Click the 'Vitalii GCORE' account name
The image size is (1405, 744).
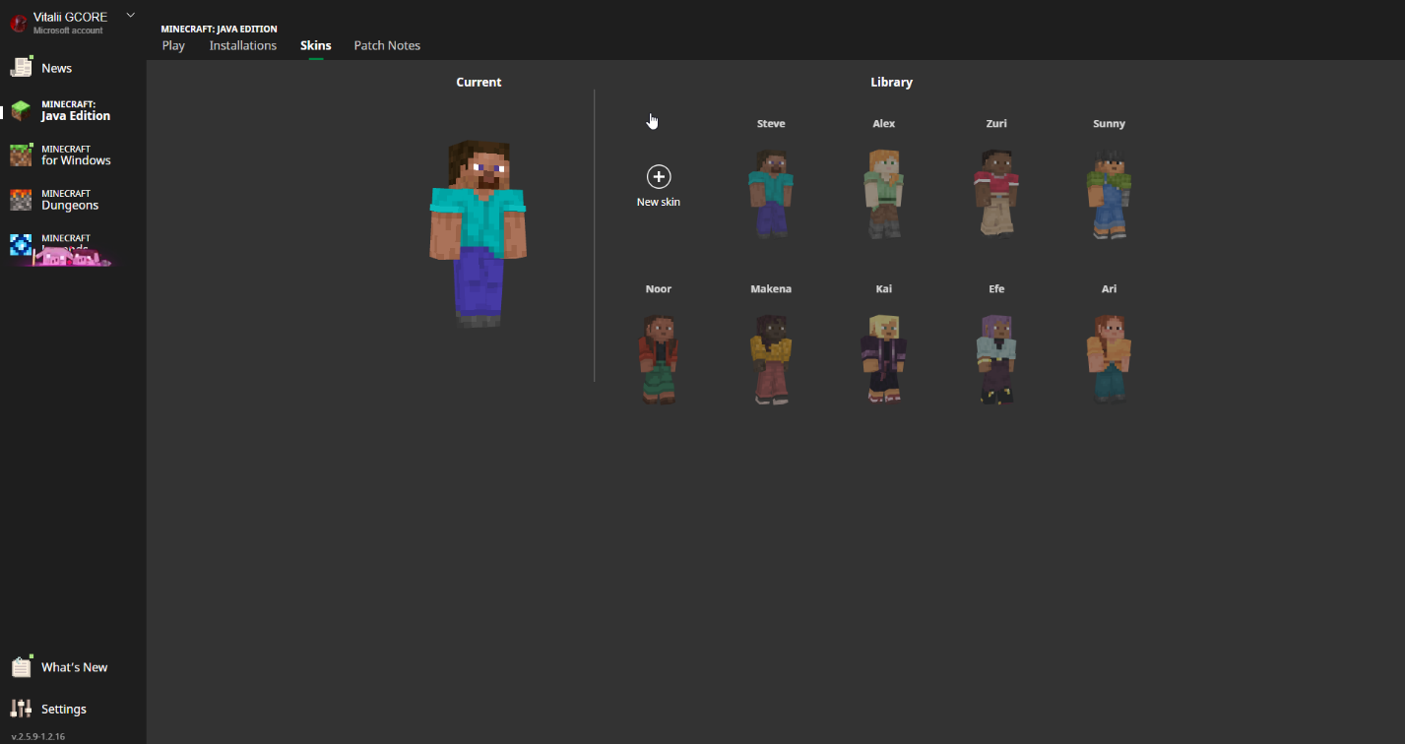tap(70, 17)
